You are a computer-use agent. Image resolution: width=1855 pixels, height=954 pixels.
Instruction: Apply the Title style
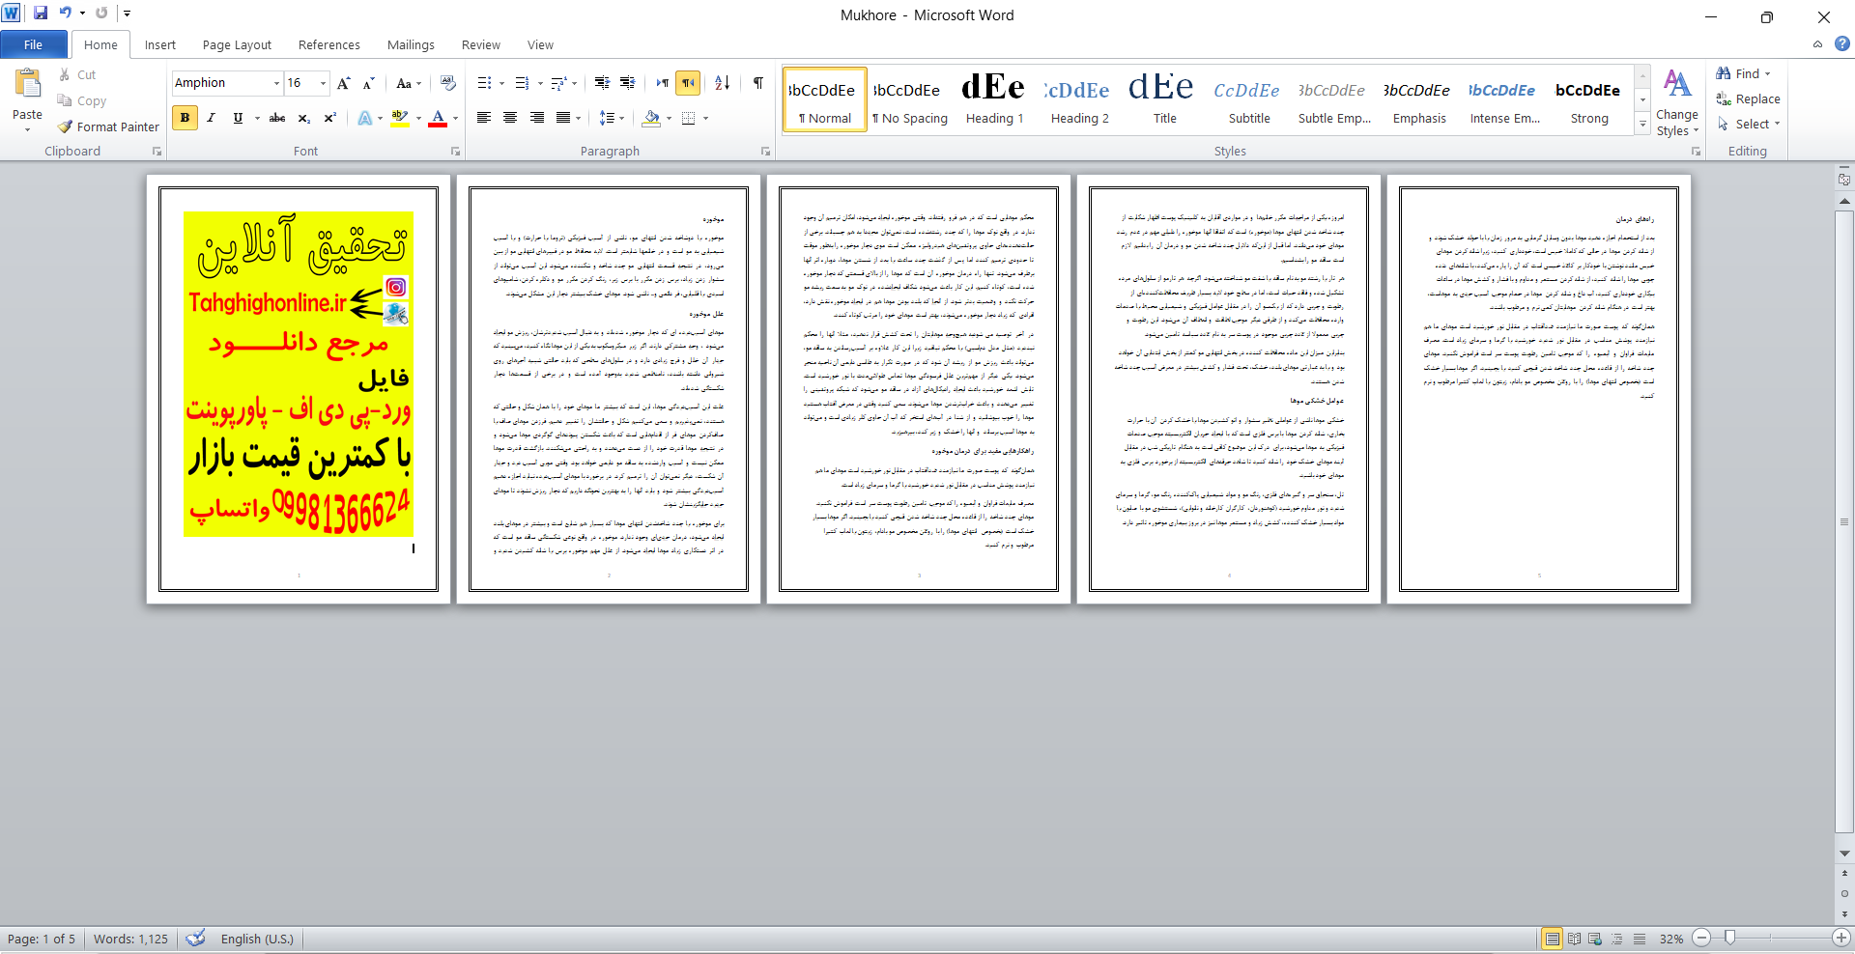[1164, 98]
